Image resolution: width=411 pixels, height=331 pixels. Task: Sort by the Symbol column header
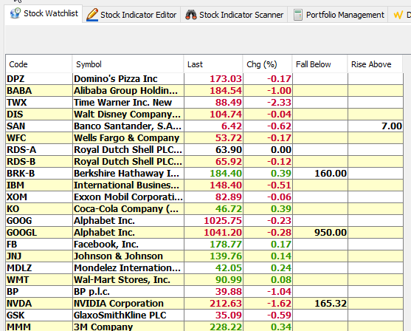(128, 64)
